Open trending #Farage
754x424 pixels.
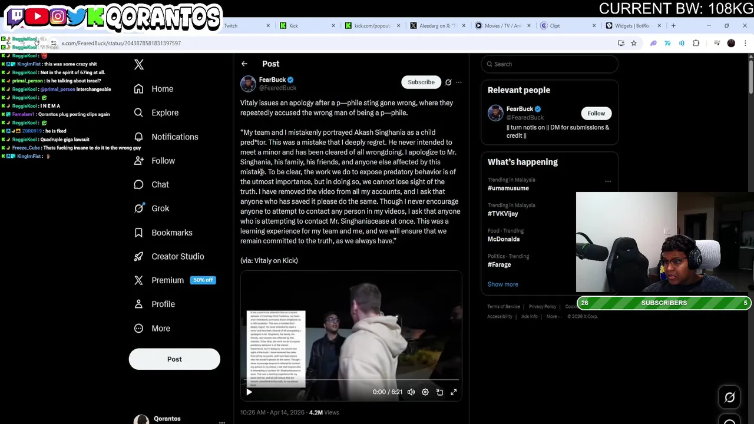click(x=500, y=265)
